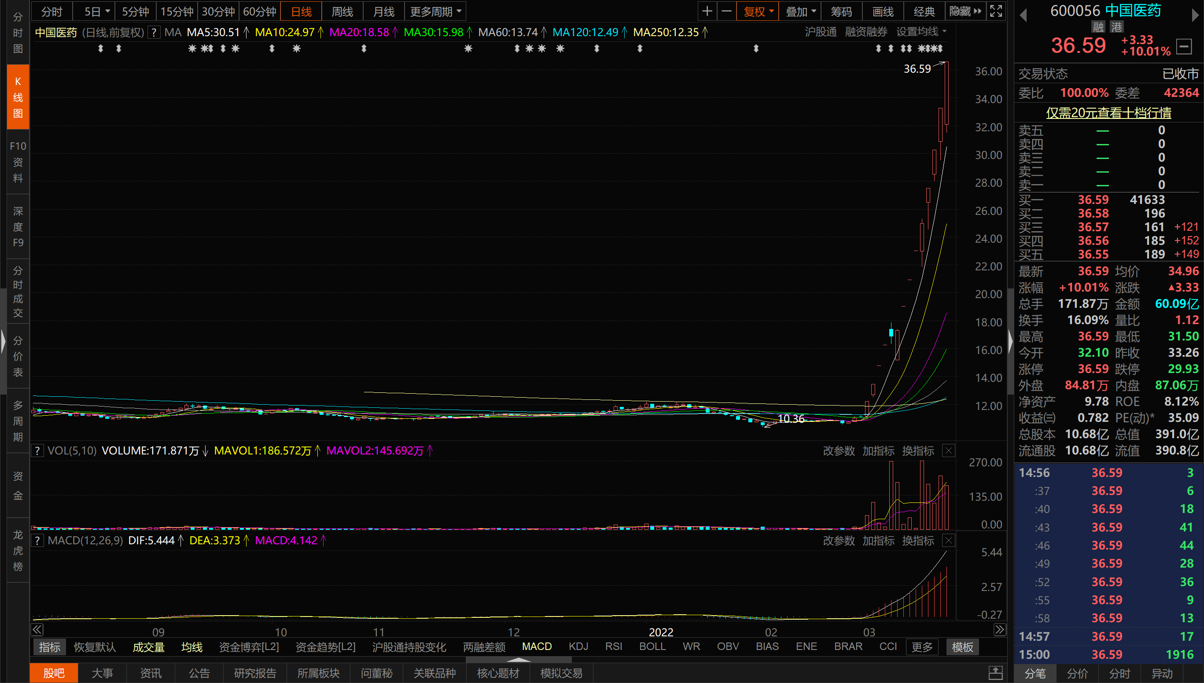The height and width of the screenshot is (683, 1204).
Task: Click the 改参数 button in VOL panel
Action: (838, 451)
